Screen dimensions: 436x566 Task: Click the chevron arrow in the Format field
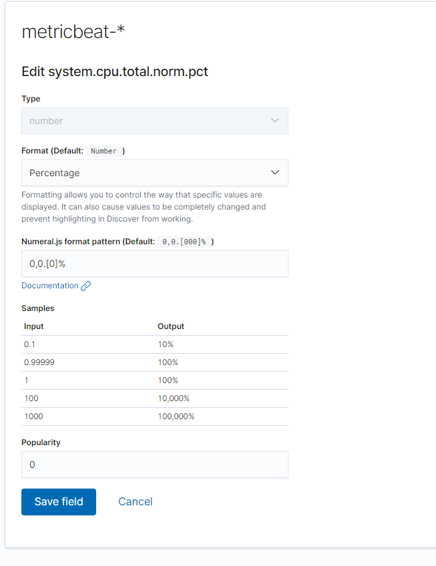[275, 173]
